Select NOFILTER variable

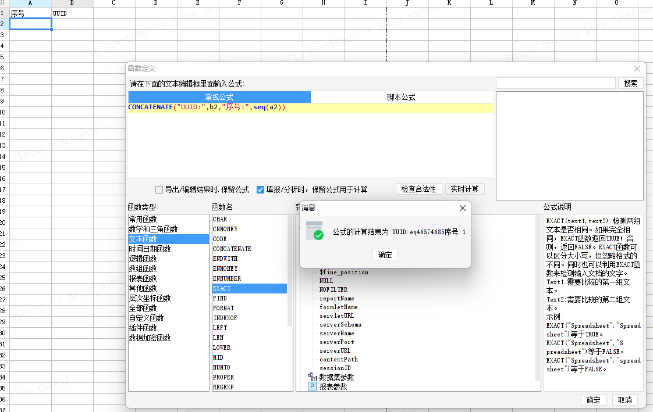coord(333,289)
